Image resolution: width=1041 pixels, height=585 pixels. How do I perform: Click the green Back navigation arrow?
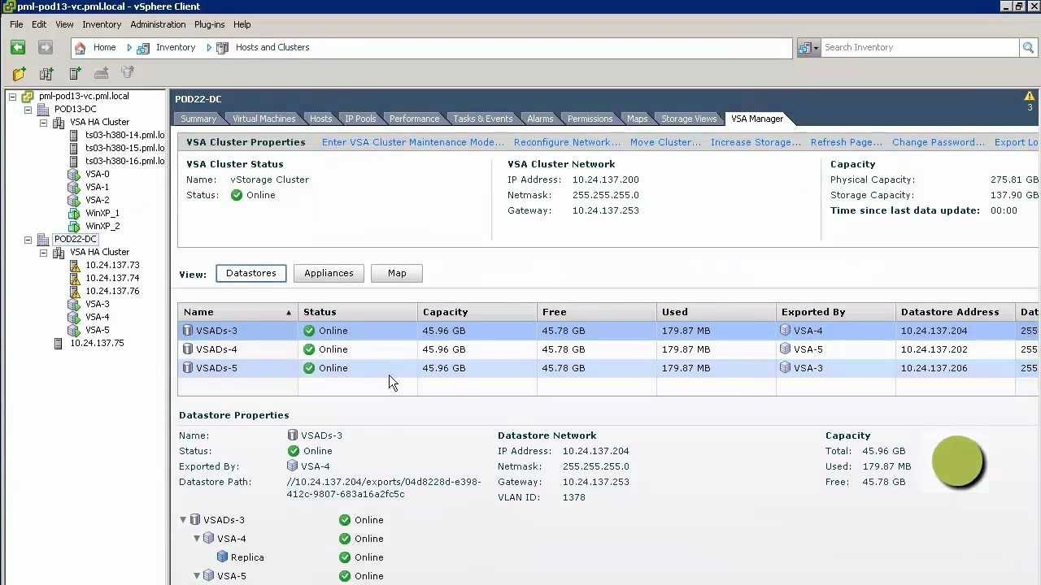click(x=18, y=48)
